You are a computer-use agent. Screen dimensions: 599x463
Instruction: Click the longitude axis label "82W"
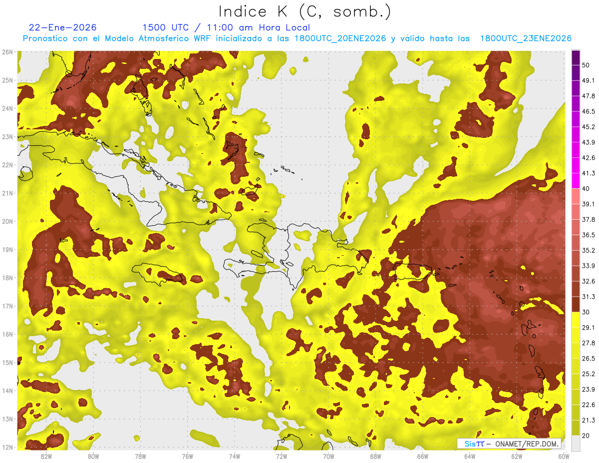click(46, 456)
